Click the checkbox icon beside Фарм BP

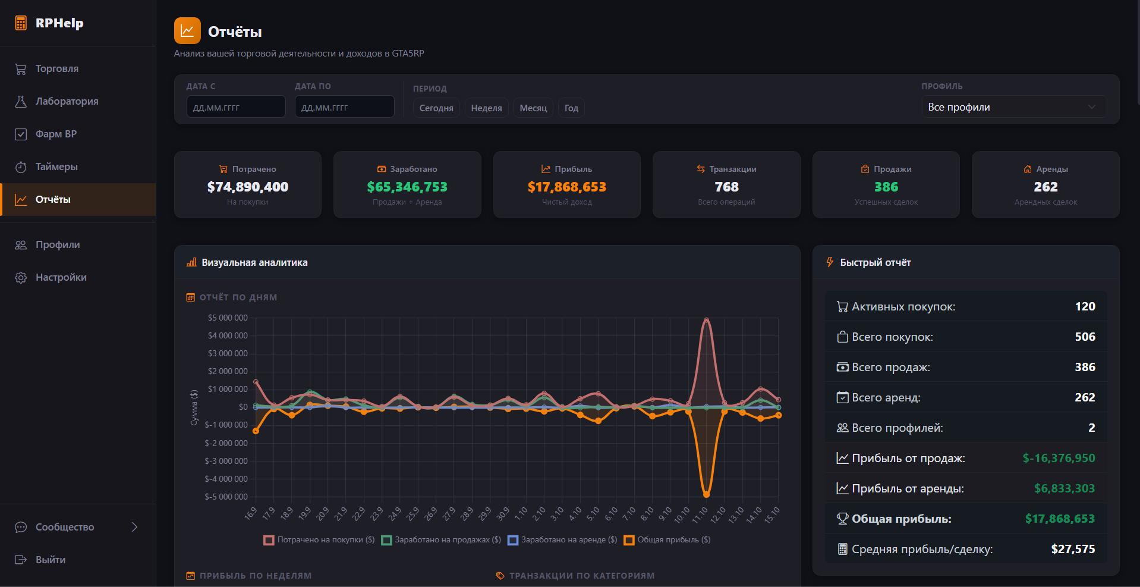point(21,134)
